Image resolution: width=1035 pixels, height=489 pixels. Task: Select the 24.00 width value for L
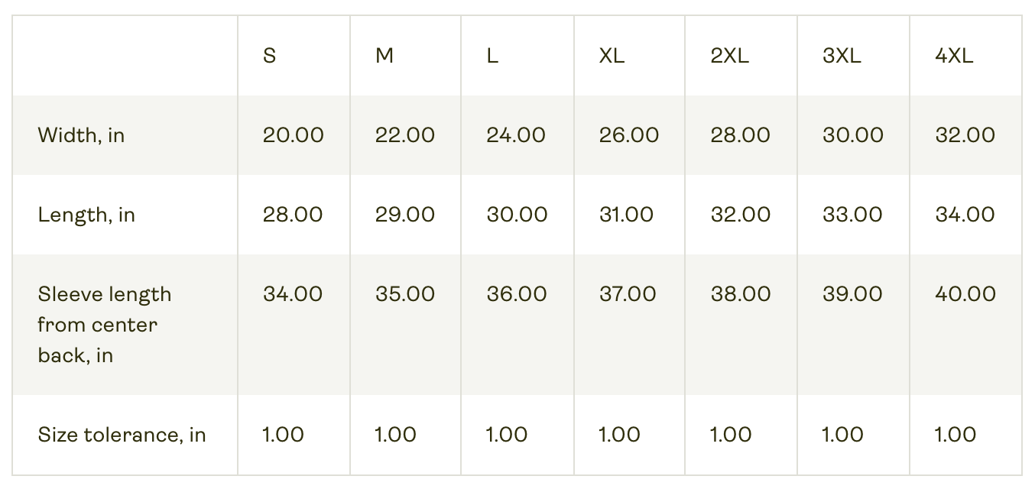tap(516, 135)
